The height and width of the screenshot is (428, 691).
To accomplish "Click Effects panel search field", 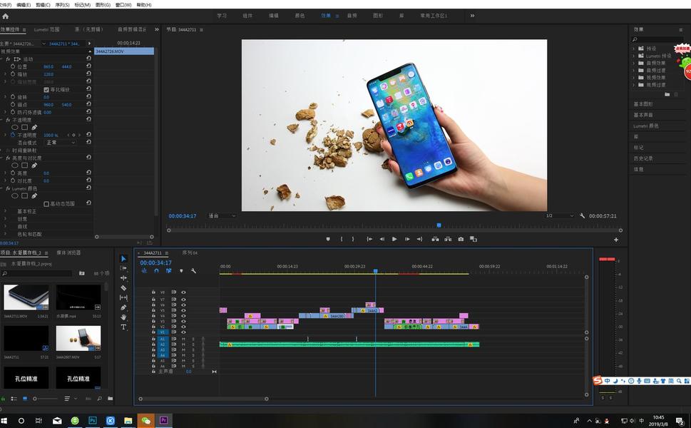I will click(657, 40).
